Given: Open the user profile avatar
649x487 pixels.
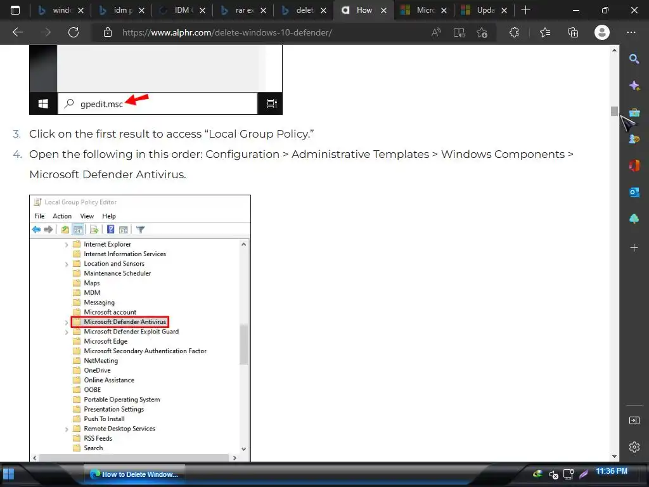Looking at the screenshot, I should pyautogui.click(x=602, y=32).
